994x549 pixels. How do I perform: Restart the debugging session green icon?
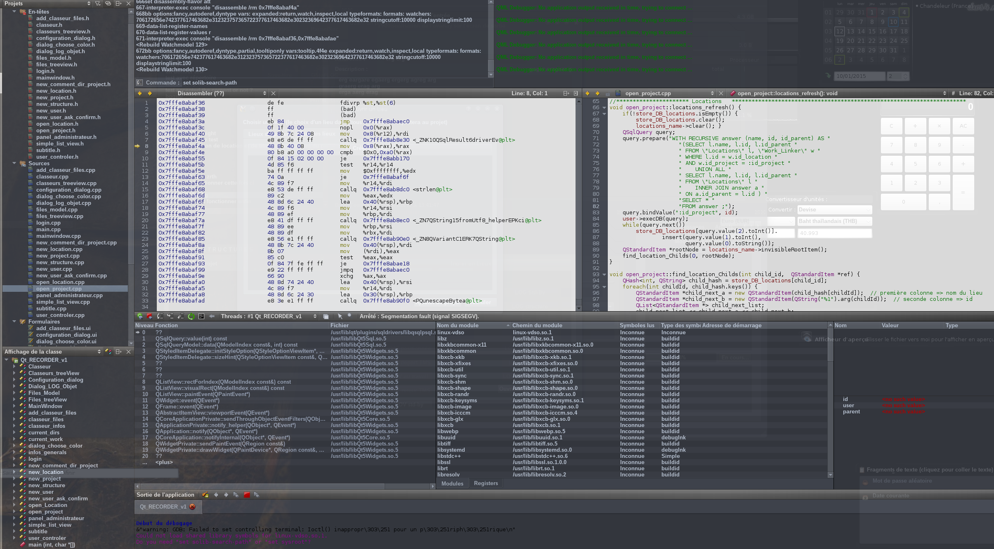click(191, 316)
